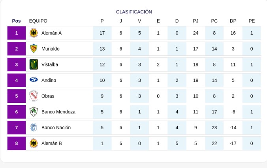The image size is (267, 168).
Task: Open the Murialdo team name link
Action: tap(51, 49)
